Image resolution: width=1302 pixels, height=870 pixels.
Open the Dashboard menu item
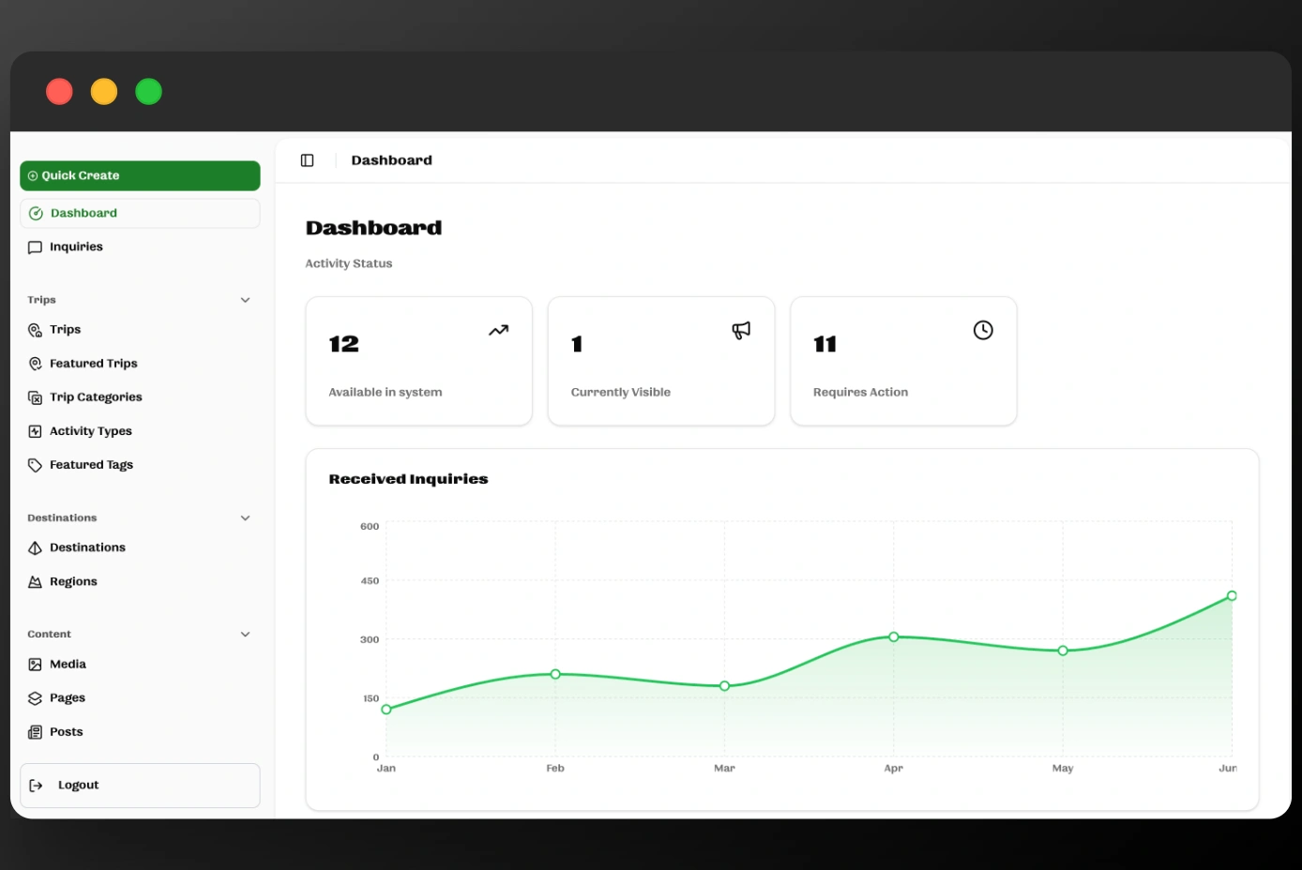click(x=140, y=213)
